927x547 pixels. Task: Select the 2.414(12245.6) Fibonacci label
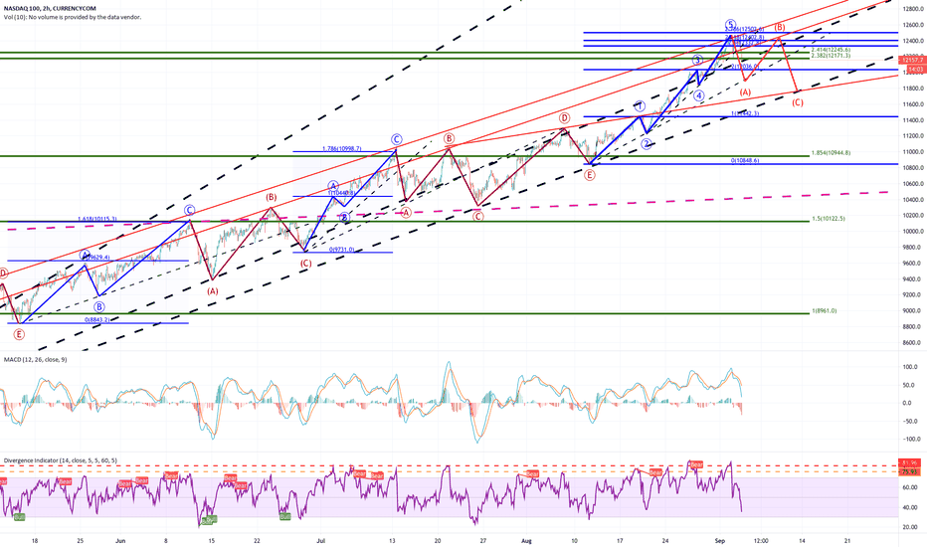point(831,50)
